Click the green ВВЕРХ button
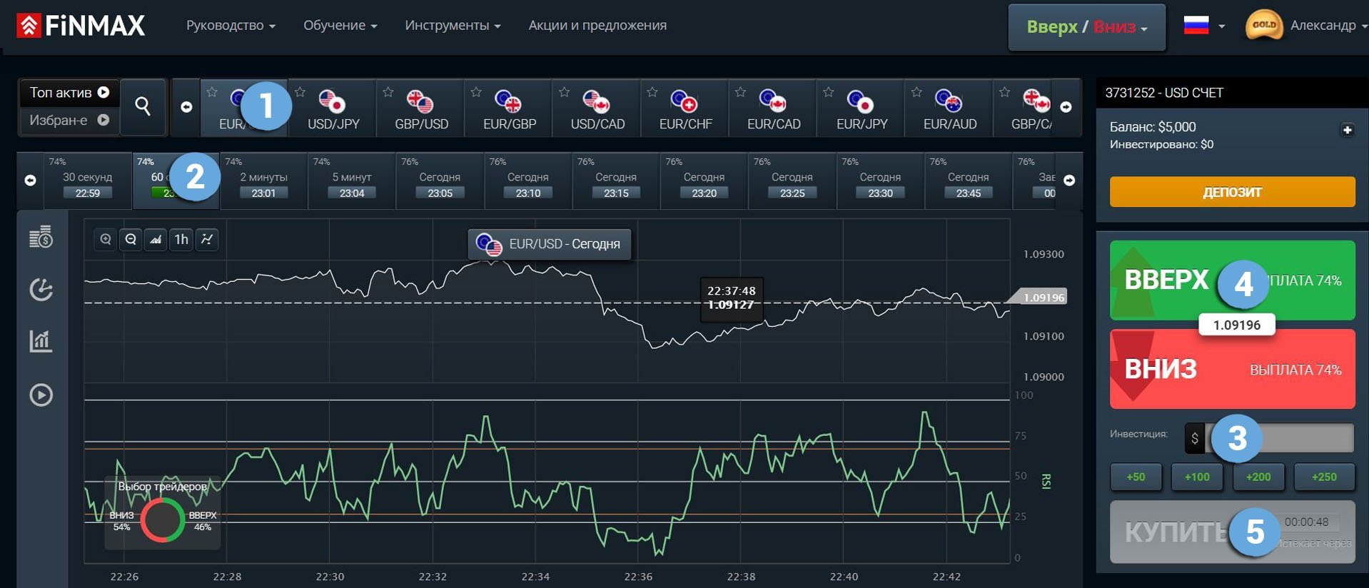The width and height of the screenshot is (1369, 588). pyautogui.click(x=1232, y=280)
